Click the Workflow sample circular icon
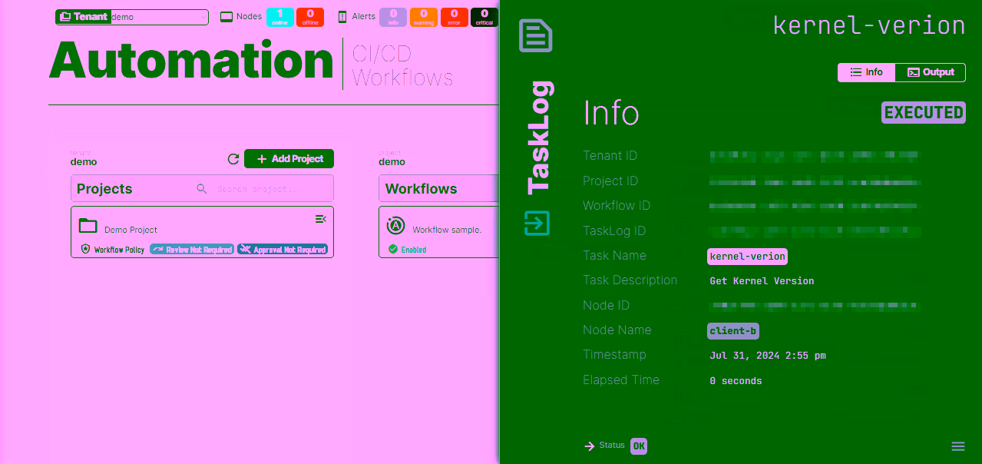This screenshot has height=464, width=982. [395, 225]
